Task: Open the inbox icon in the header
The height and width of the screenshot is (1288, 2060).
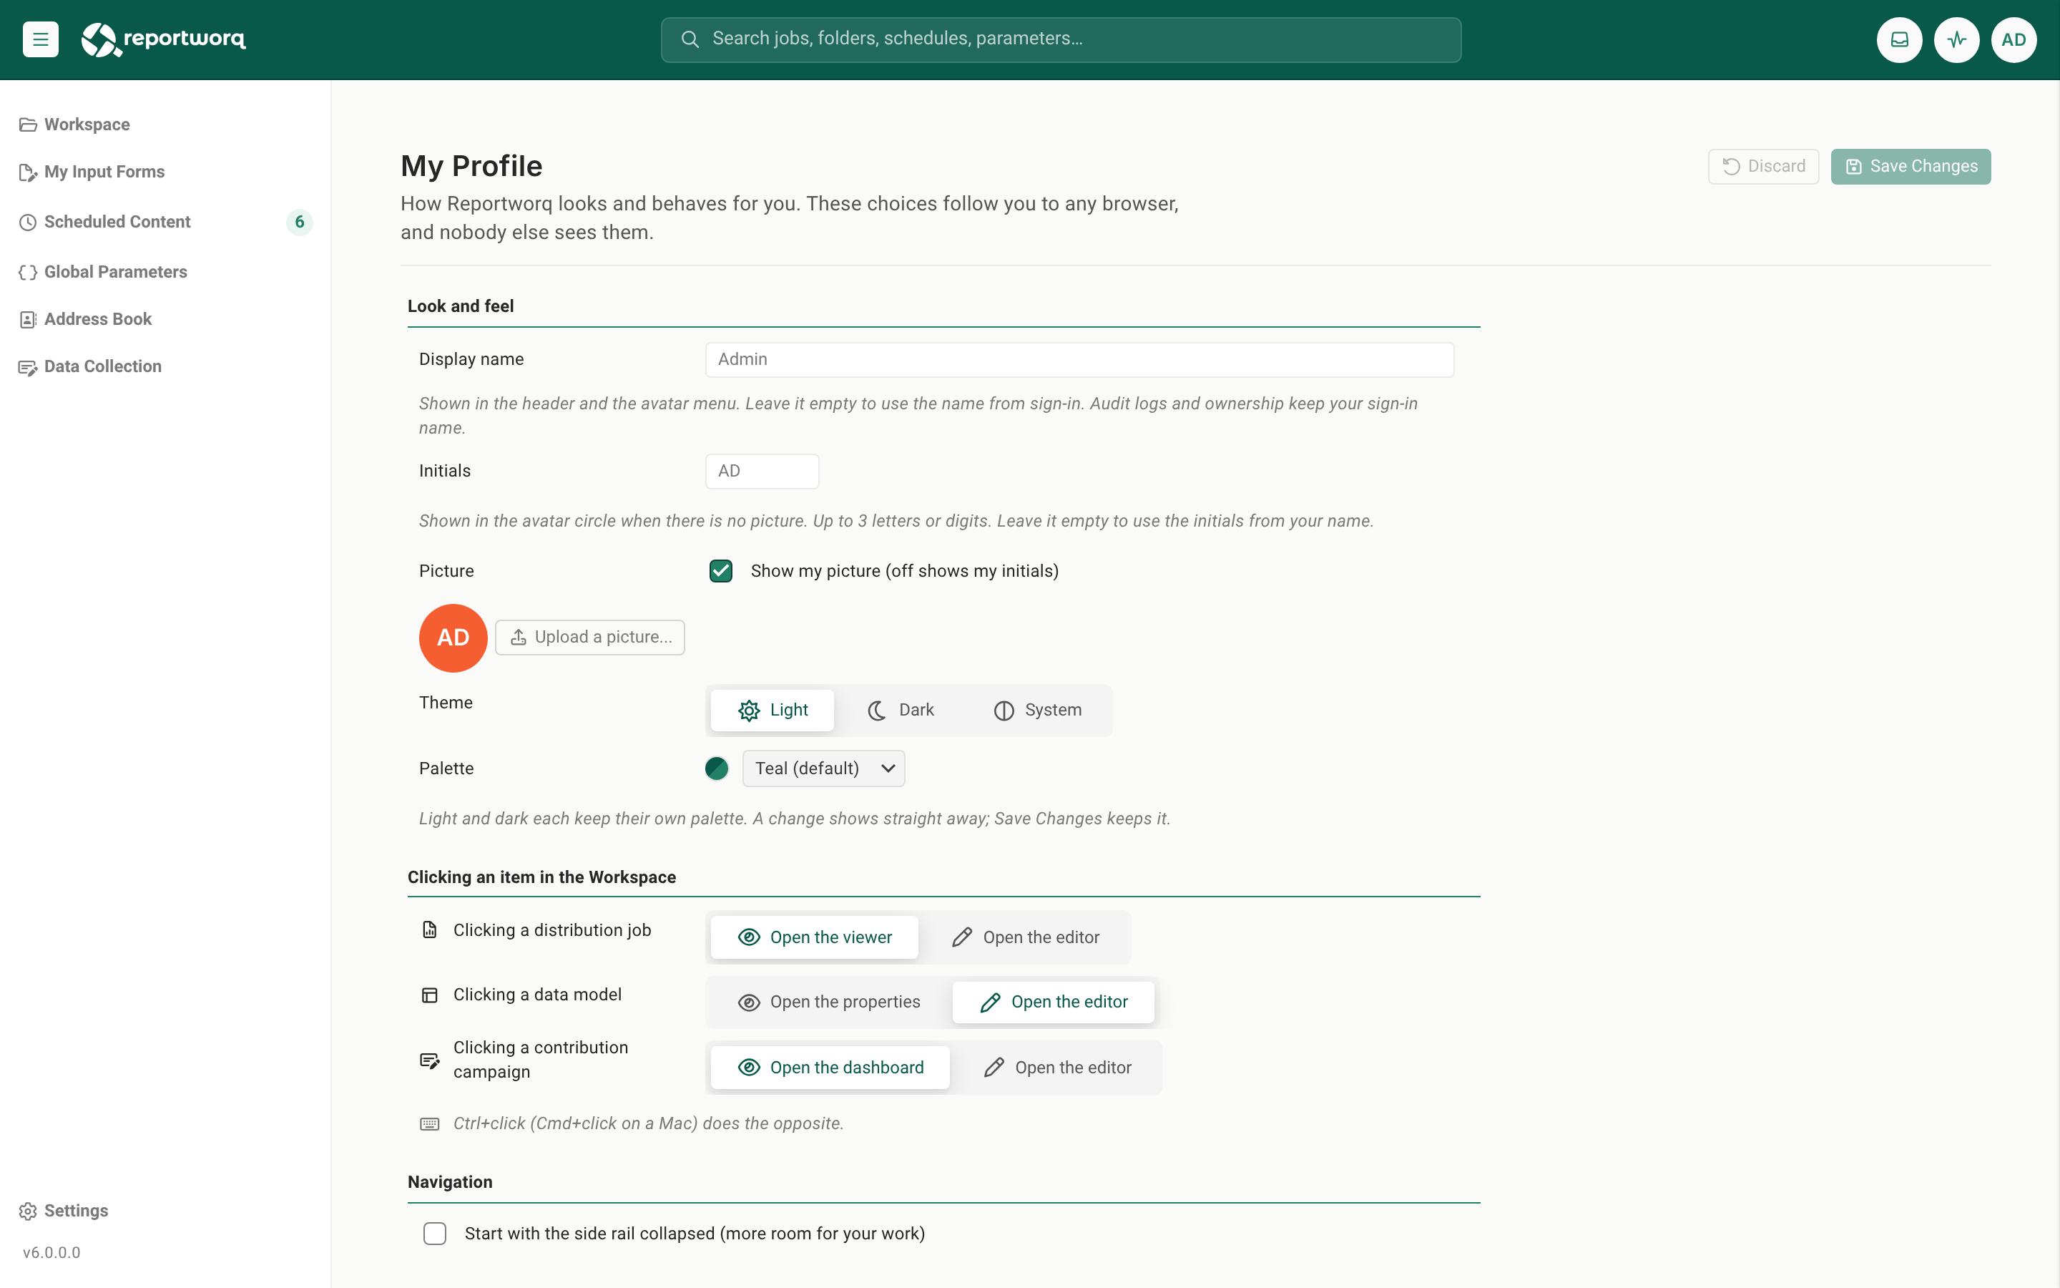Action: click(x=1899, y=39)
